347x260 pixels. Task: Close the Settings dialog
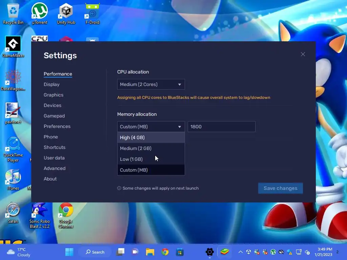(303, 54)
